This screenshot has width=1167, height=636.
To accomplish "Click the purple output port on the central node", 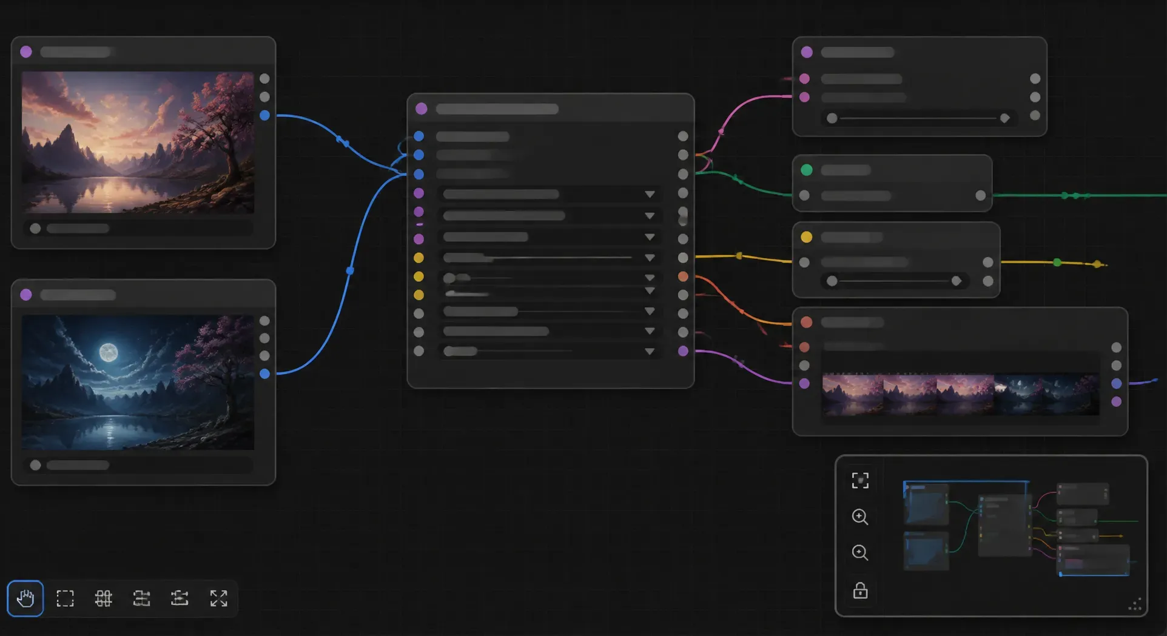I will tap(683, 351).
